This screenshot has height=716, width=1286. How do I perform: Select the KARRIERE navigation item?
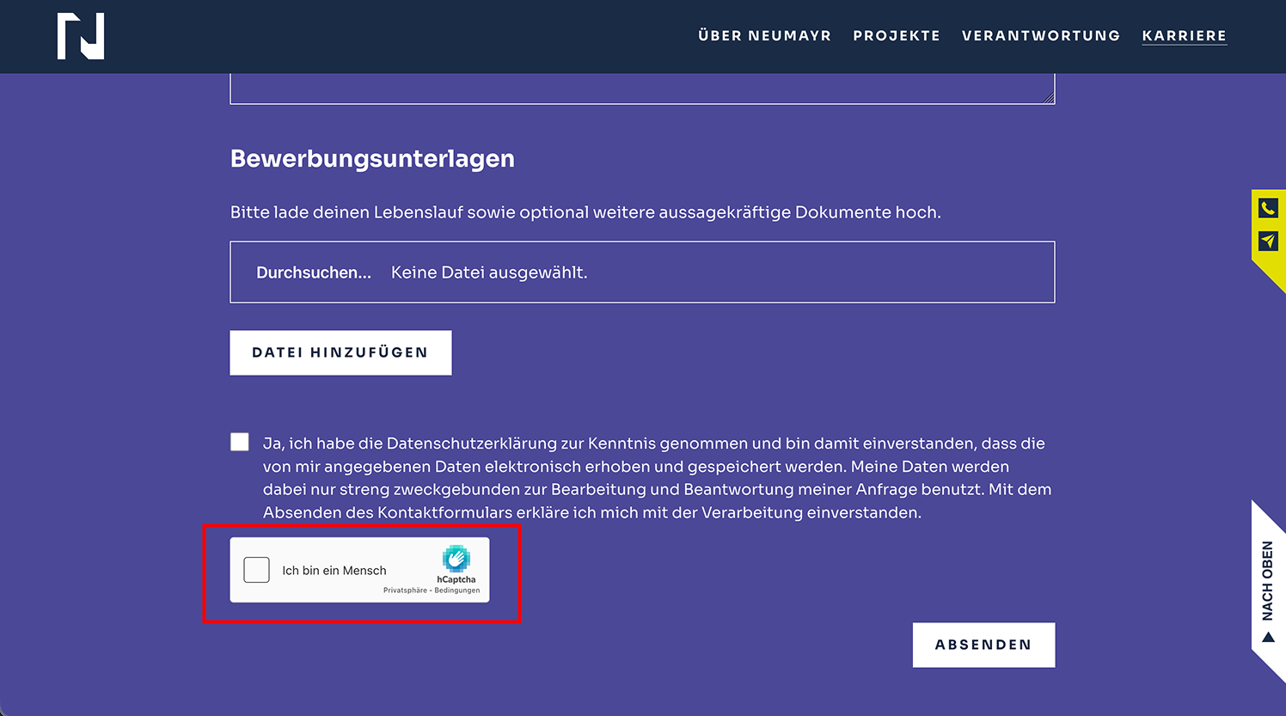tap(1184, 36)
